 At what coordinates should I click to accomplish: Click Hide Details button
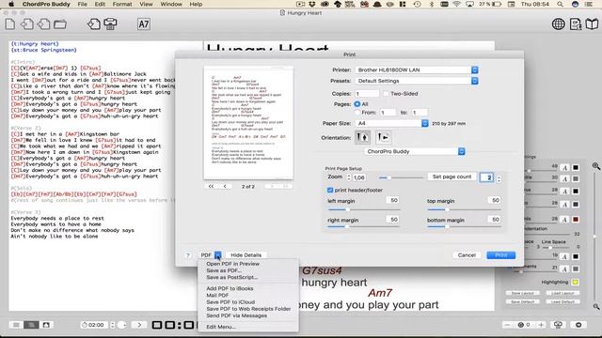(x=246, y=254)
